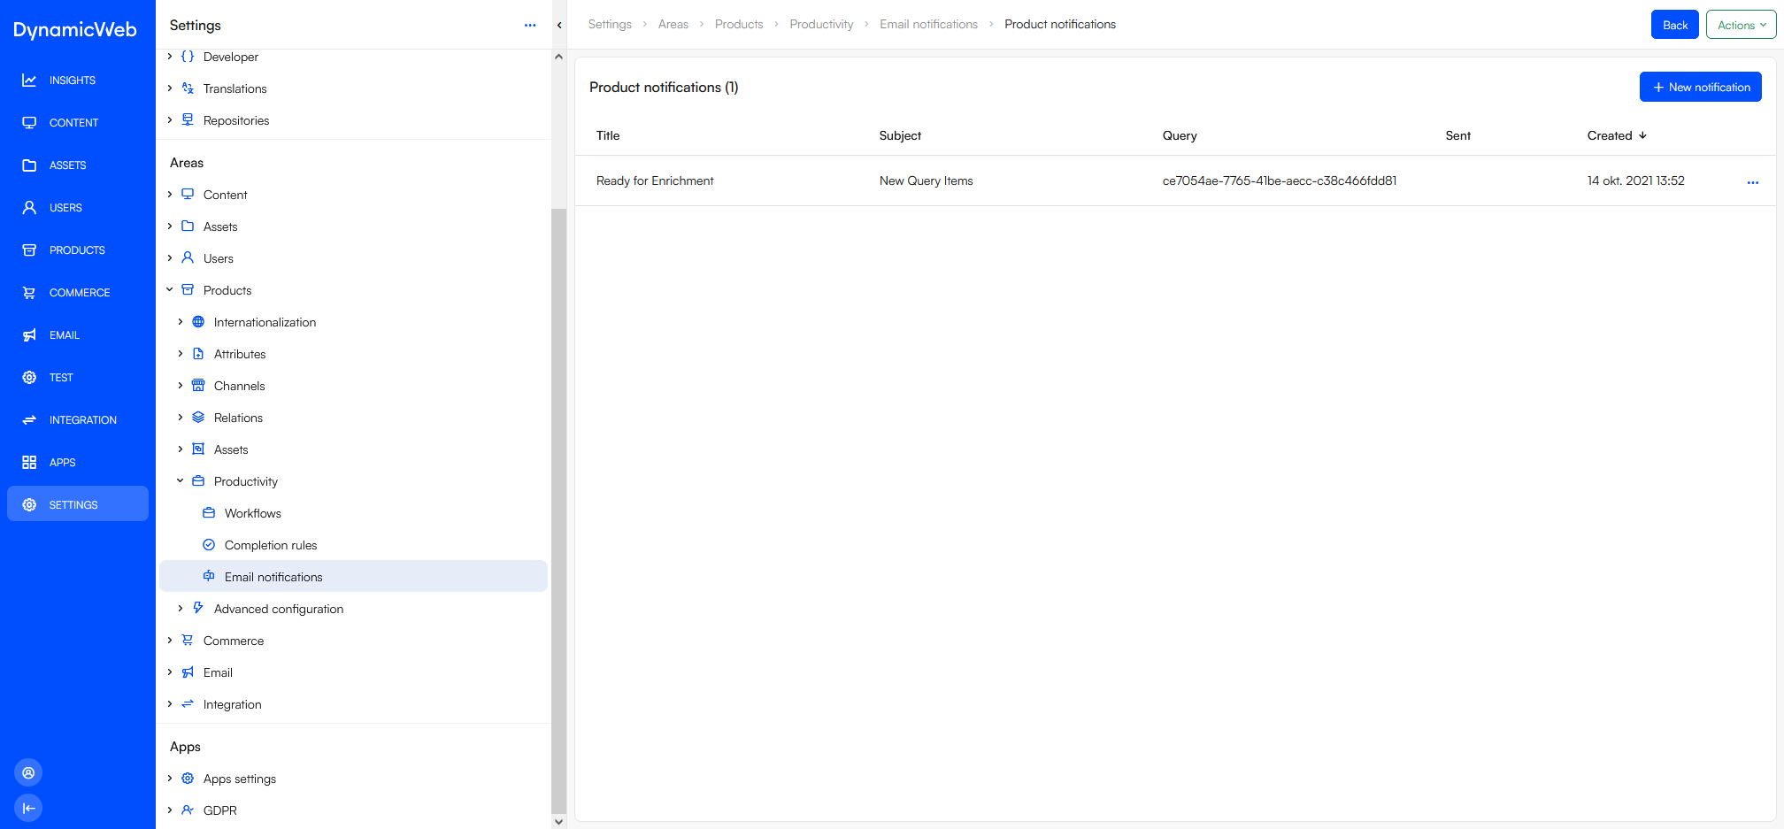Viewport: 1784px width, 829px height.
Task: Click the Back button
Action: [1674, 24]
